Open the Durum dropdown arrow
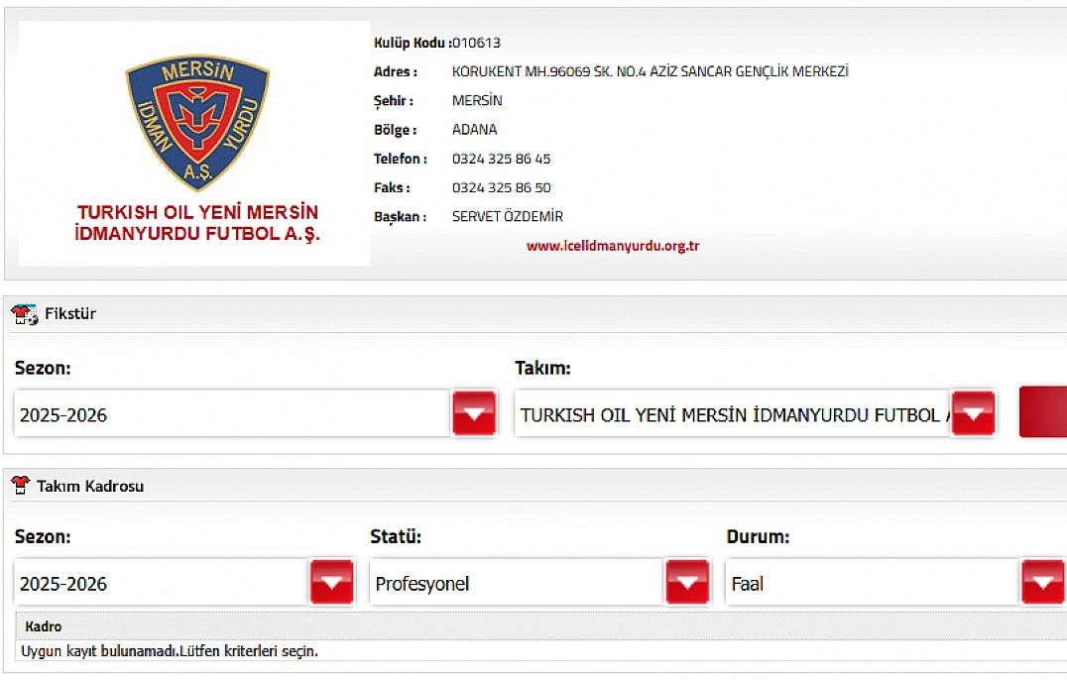Viewport: 1067px width, 680px height. coord(1043,582)
